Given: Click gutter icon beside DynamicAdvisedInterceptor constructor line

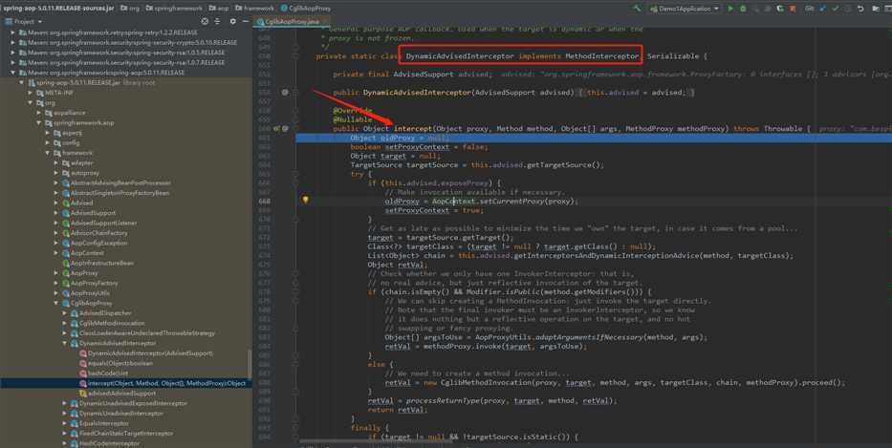Looking at the screenshot, I should coord(285,92).
